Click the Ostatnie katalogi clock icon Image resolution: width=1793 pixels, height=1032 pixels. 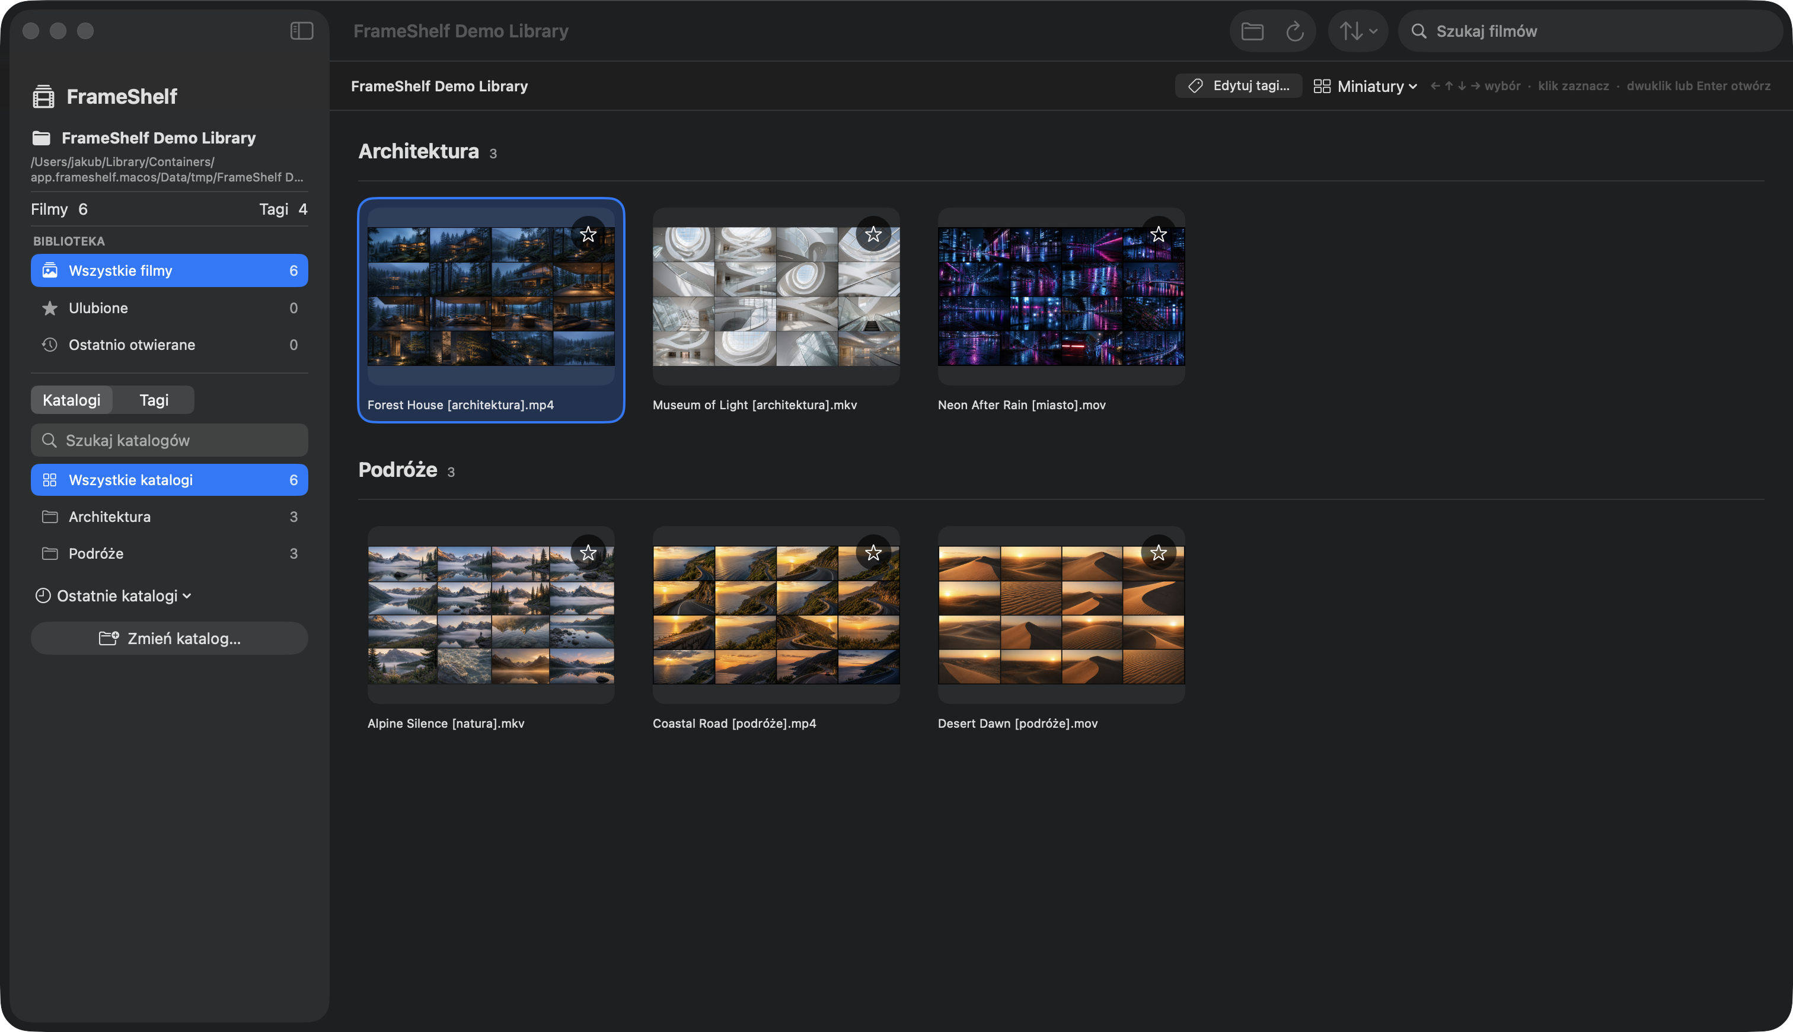coord(43,595)
